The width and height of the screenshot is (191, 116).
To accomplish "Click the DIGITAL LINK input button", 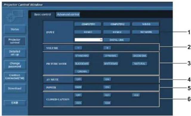I will 117,40.
